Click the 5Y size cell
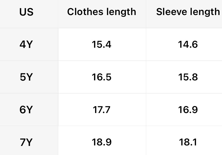This screenshot has height=155, width=222. tap(26, 77)
